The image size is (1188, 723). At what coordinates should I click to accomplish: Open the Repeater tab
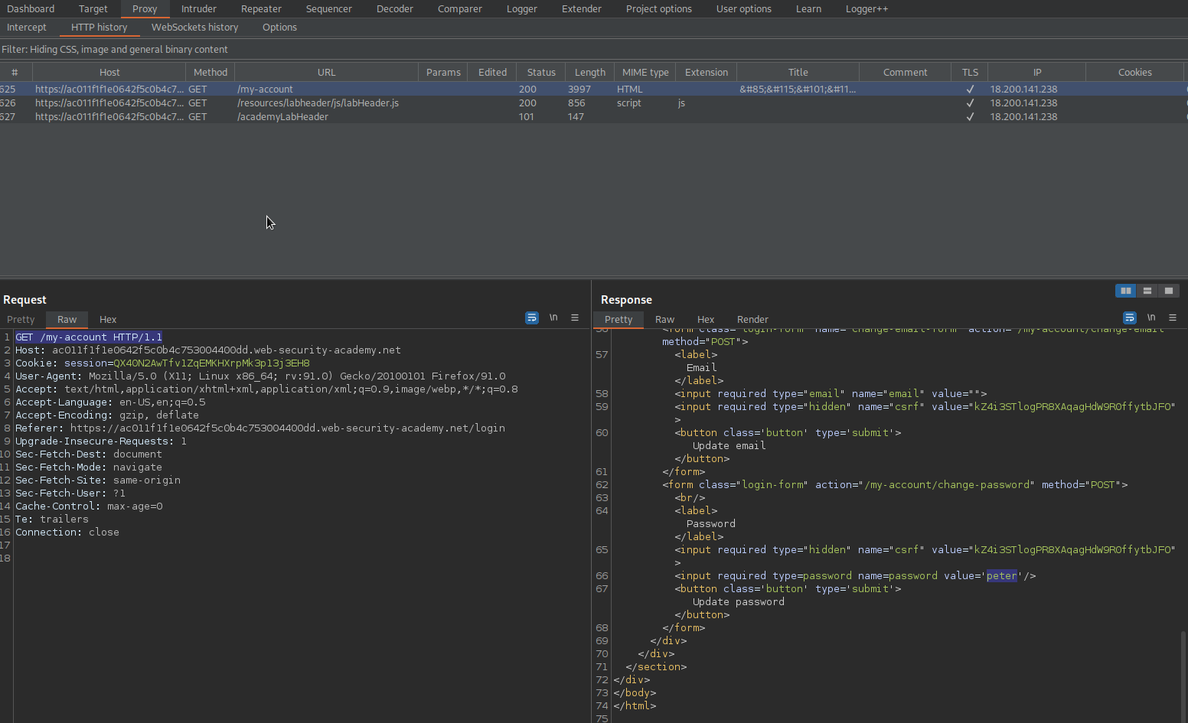pos(262,9)
